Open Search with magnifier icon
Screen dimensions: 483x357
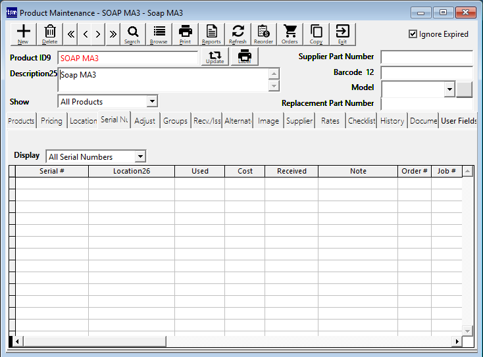click(132, 34)
